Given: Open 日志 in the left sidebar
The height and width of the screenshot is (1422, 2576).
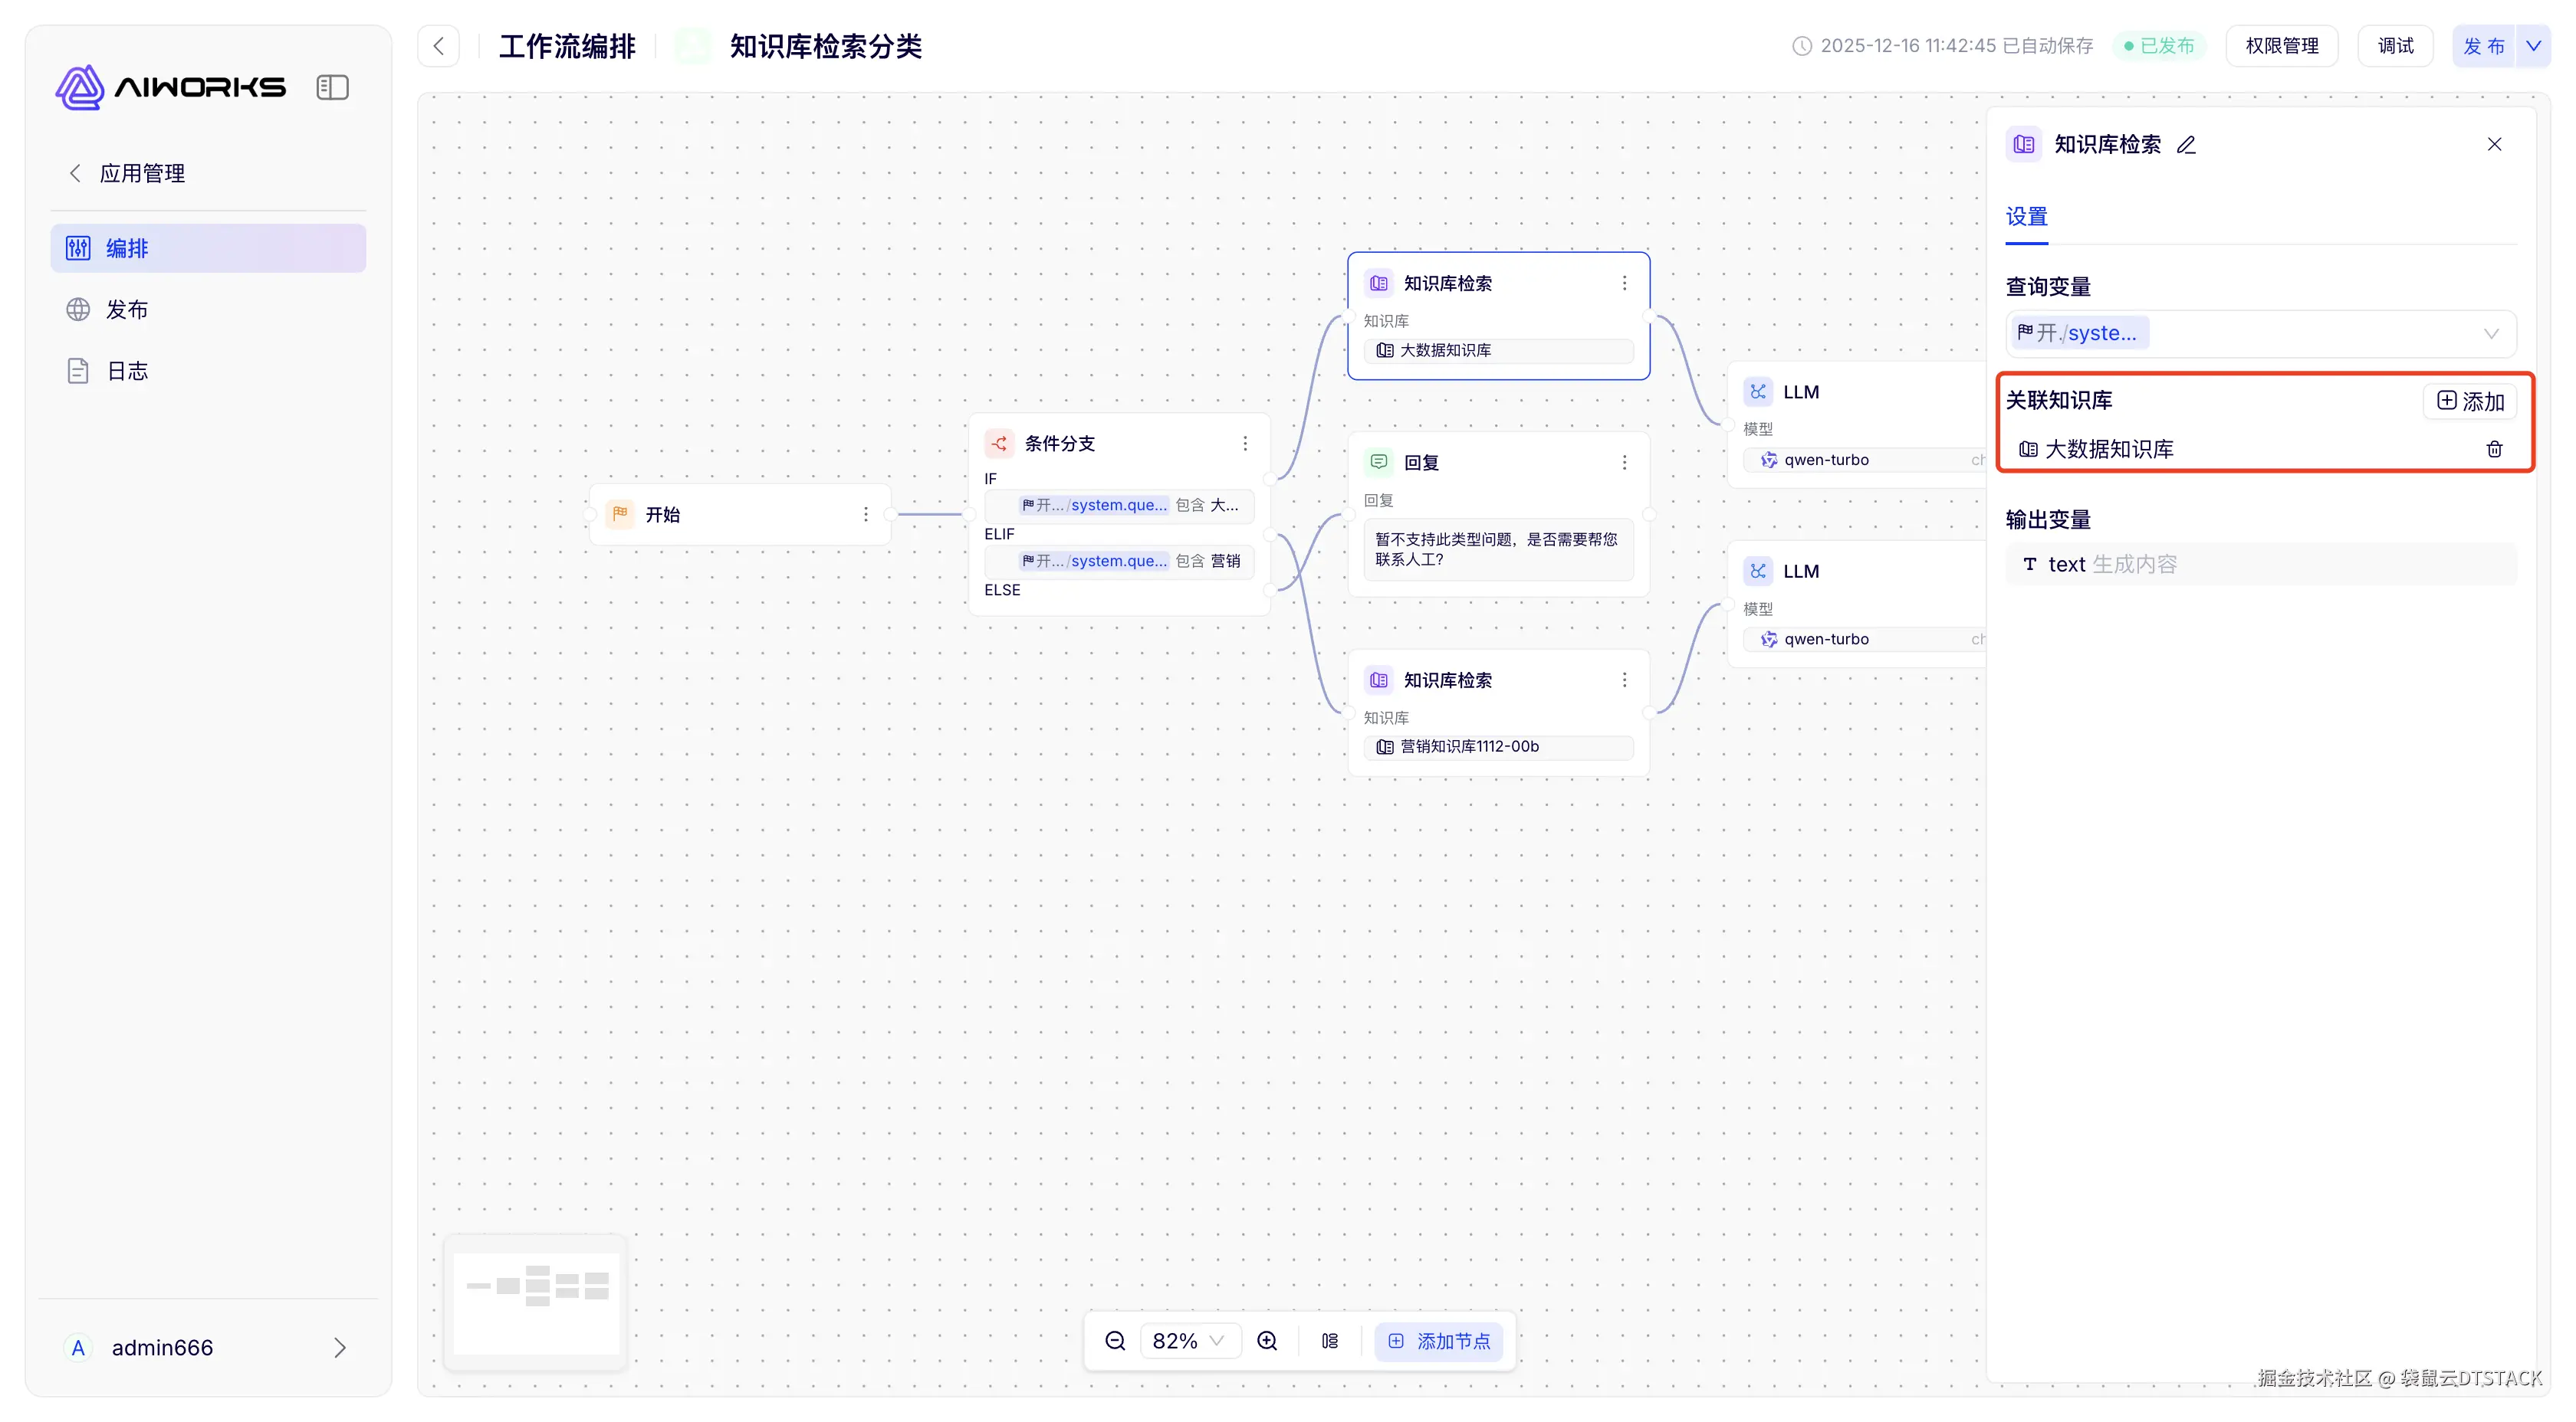Looking at the screenshot, I should pos(127,372).
